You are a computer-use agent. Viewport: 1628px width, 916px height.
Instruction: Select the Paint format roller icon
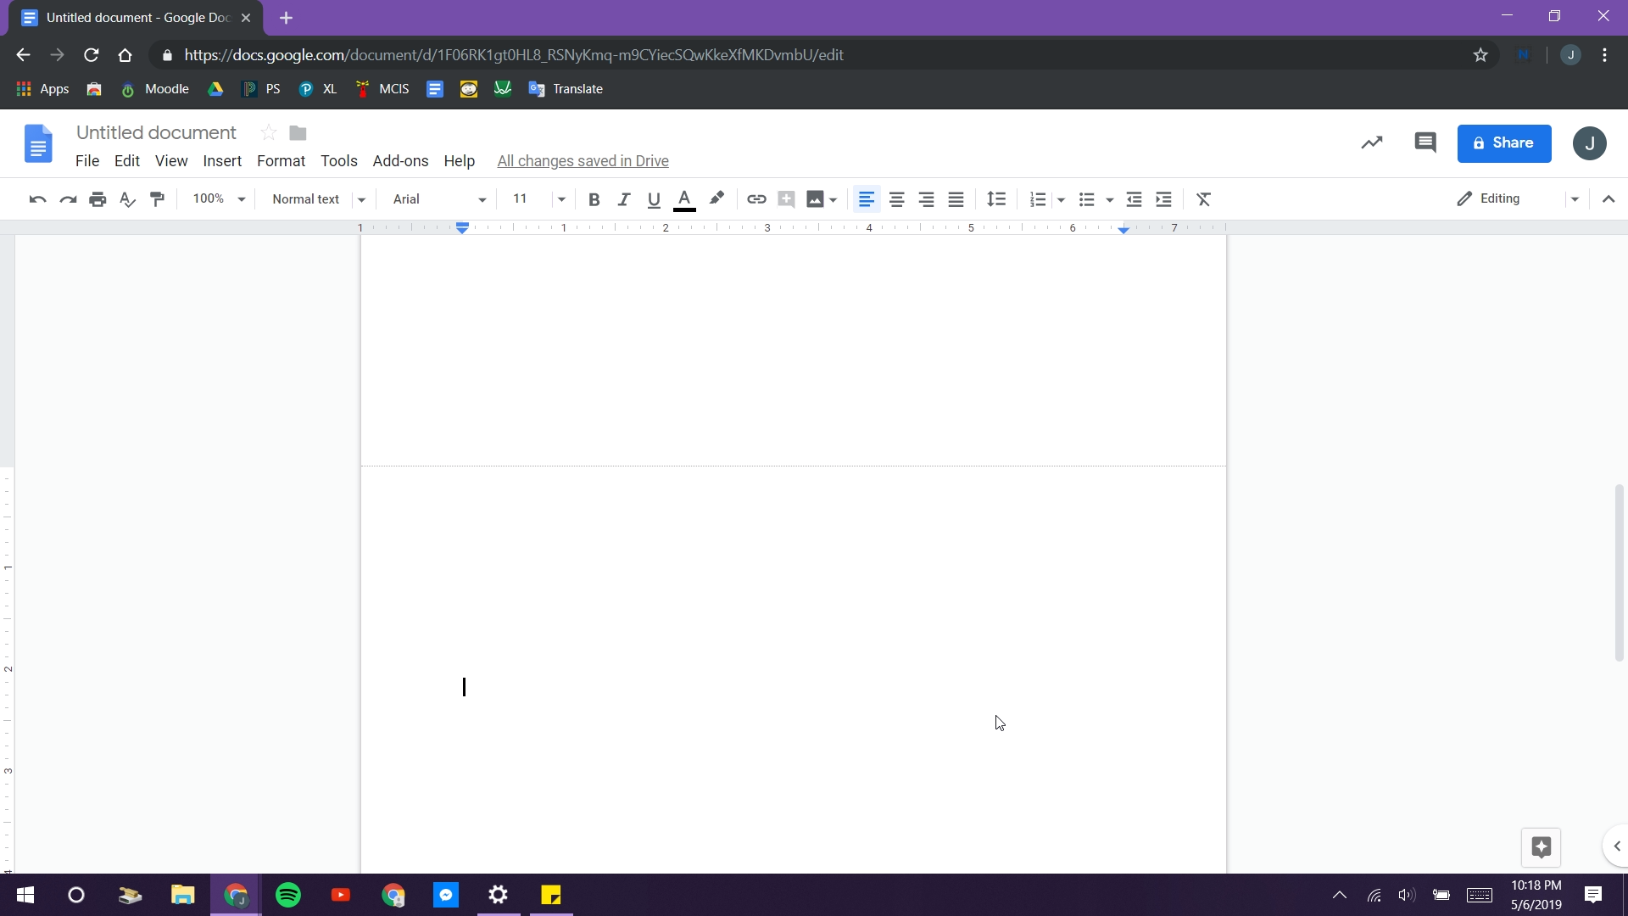click(x=157, y=199)
